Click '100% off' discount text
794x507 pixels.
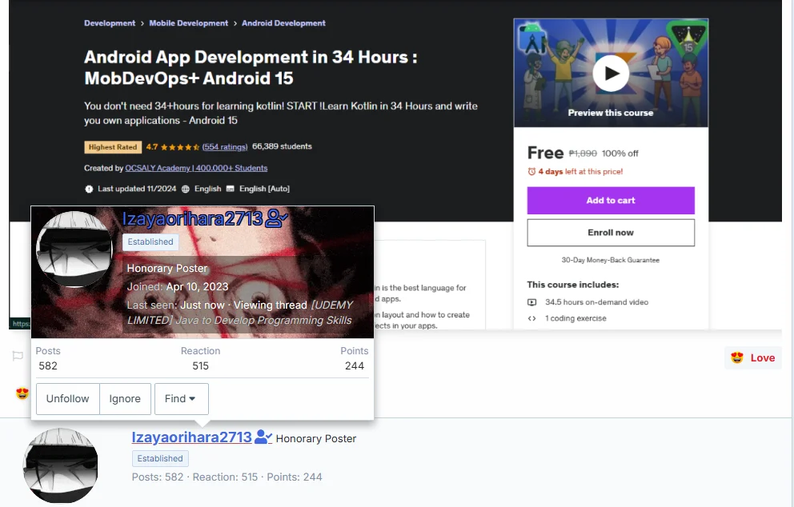pyautogui.click(x=620, y=154)
